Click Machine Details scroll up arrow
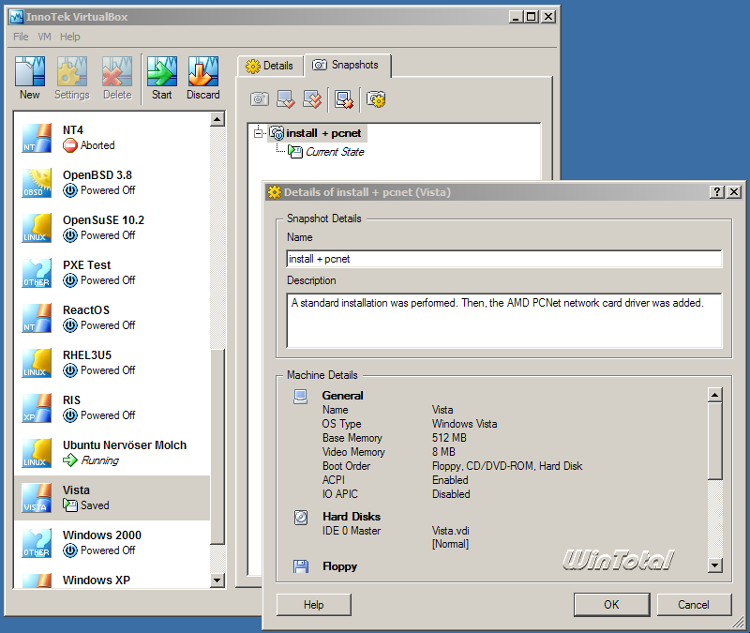Image resolution: width=750 pixels, height=633 pixels. (714, 395)
